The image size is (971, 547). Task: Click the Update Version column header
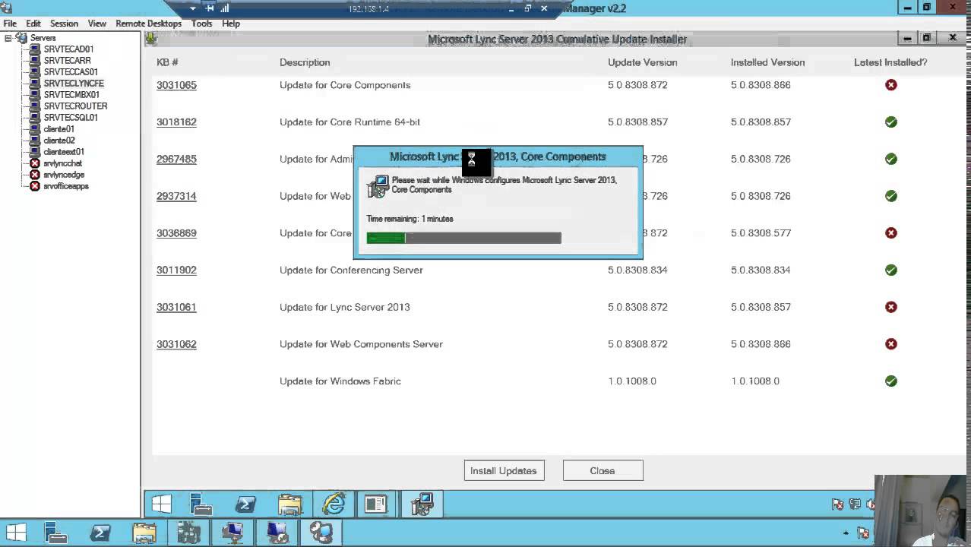coord(643,62)
